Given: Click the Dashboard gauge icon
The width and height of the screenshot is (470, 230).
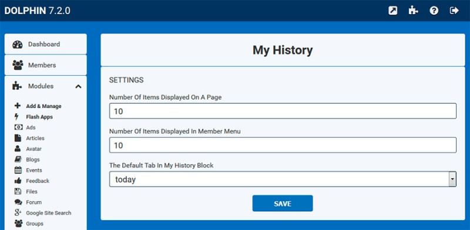Looking at the screenshot, I should tap(18, 45).
